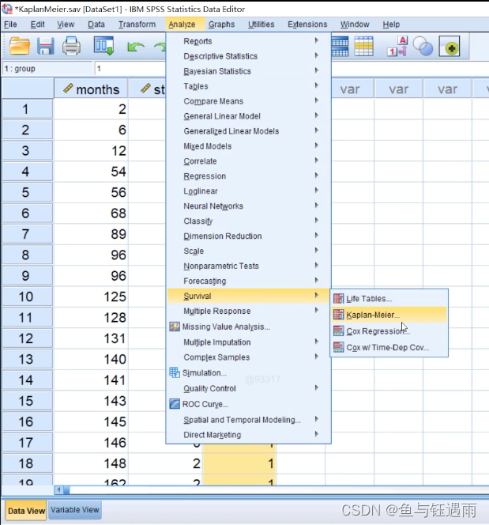
Task: Click the green Undo arrow icon
Action: point(135,47)
